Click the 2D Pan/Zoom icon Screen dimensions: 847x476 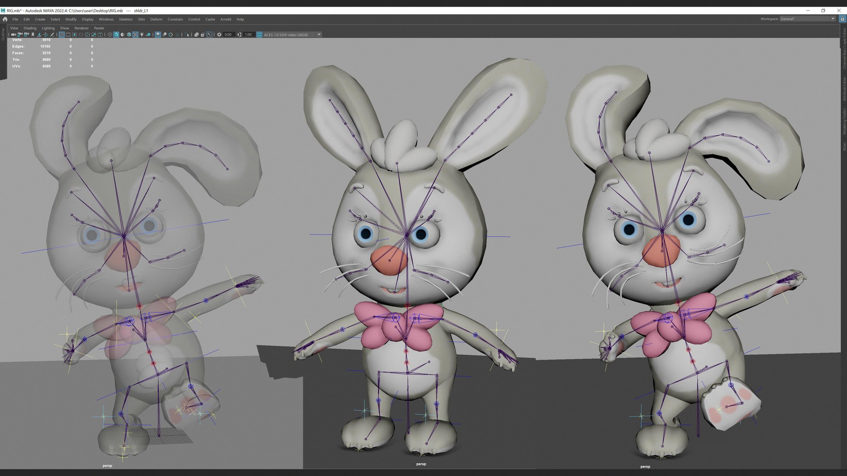[45, 34]
